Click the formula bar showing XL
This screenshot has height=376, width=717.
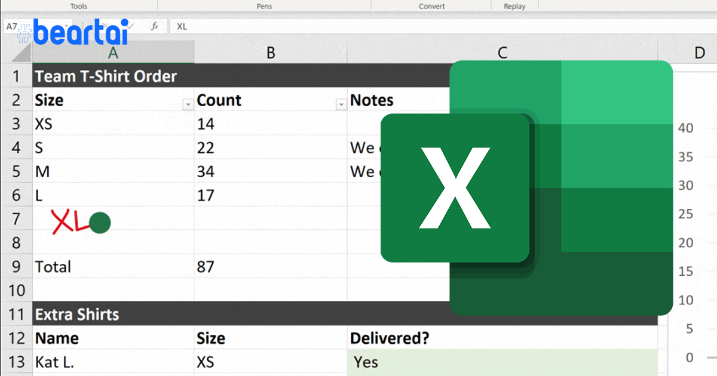click(x=442, y=26)
